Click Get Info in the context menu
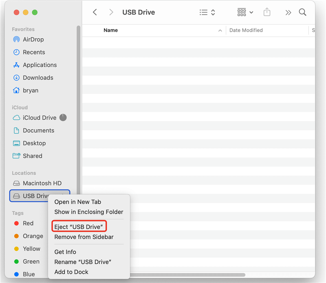The image size is (326, 283). click(64, 252)
